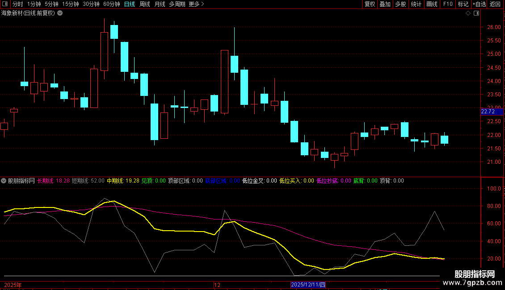Open the 股朋指标网 indicator dropdown arrow
Image resolution: width=505 pixels, height=290 pixels.
(x=4, y=181)
